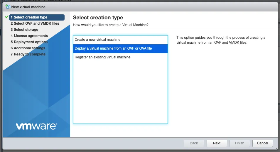Go to step 6 Additional settings
Screen dimensions: 280x152
pyautogui.click(x=28, y=48)
